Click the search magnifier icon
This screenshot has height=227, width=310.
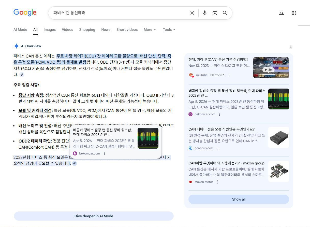225,13
